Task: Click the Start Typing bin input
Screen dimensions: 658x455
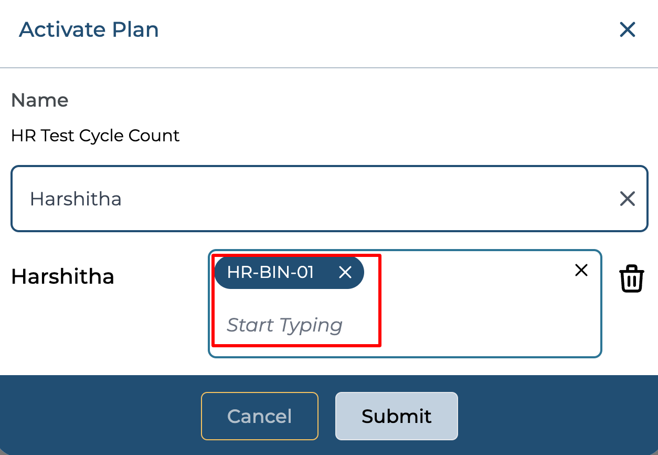Action: pos(285,325)
